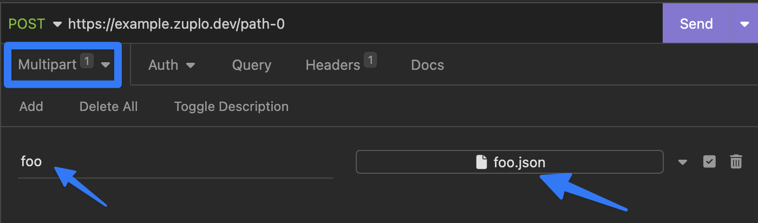The width and height of the screenshot is (758, 223).
Task: Click the Send button
Action: click(696, 24)
